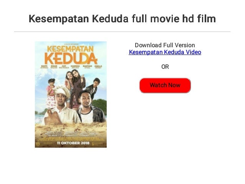Viewport: 245px width, 184px height.
Task: Click the social media icons on poster
Action: [98, 144]
